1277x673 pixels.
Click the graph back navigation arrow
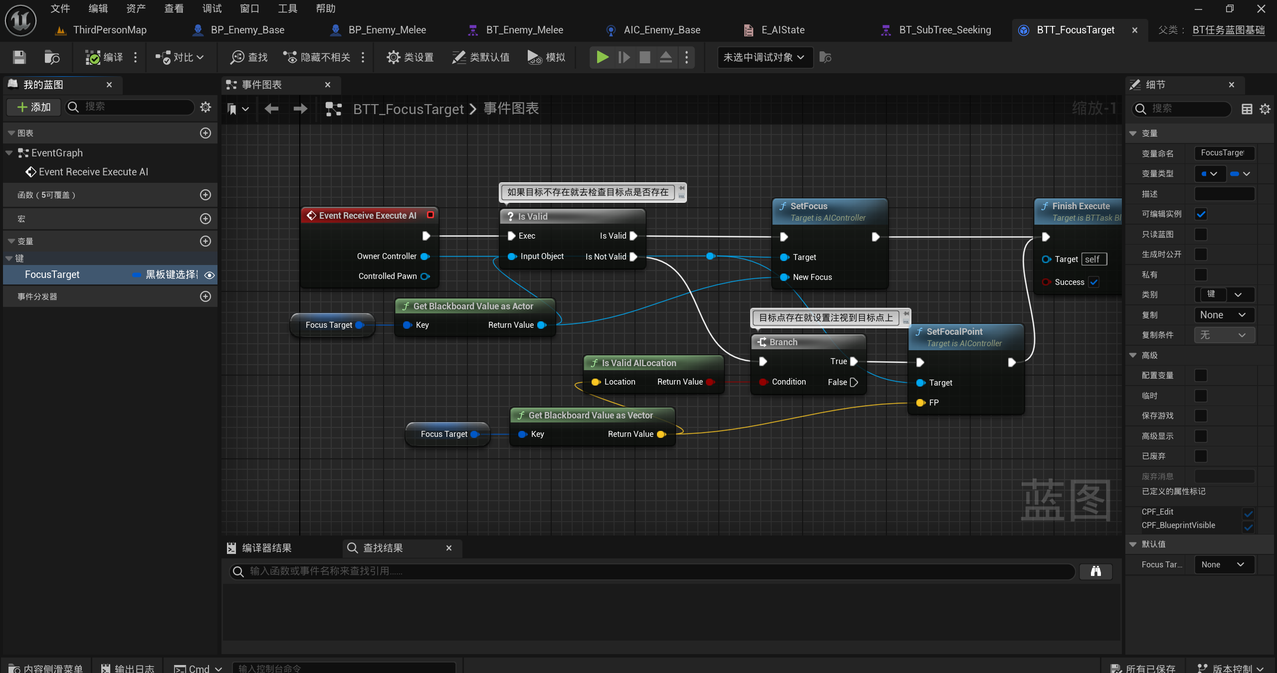(x=271, y=109)
